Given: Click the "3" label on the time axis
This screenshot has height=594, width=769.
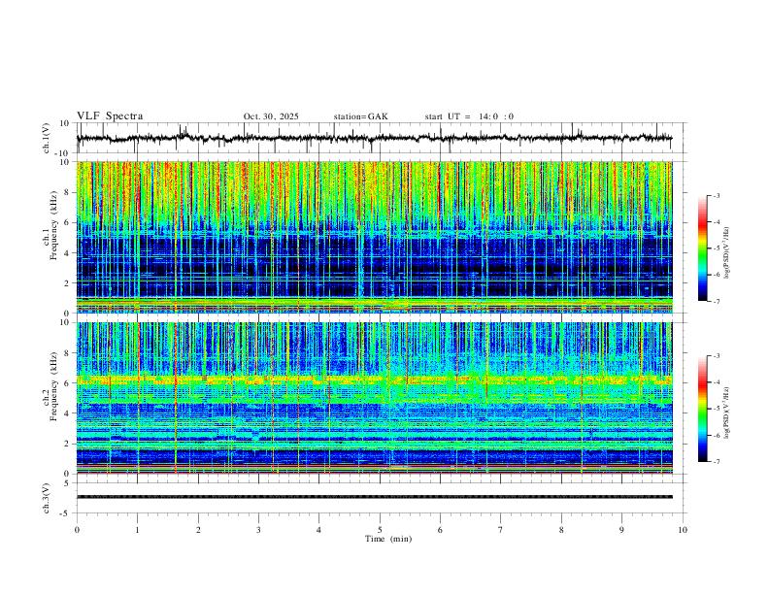Looking at the screenshot, I should pyautogui.click(x=258, y=530).
